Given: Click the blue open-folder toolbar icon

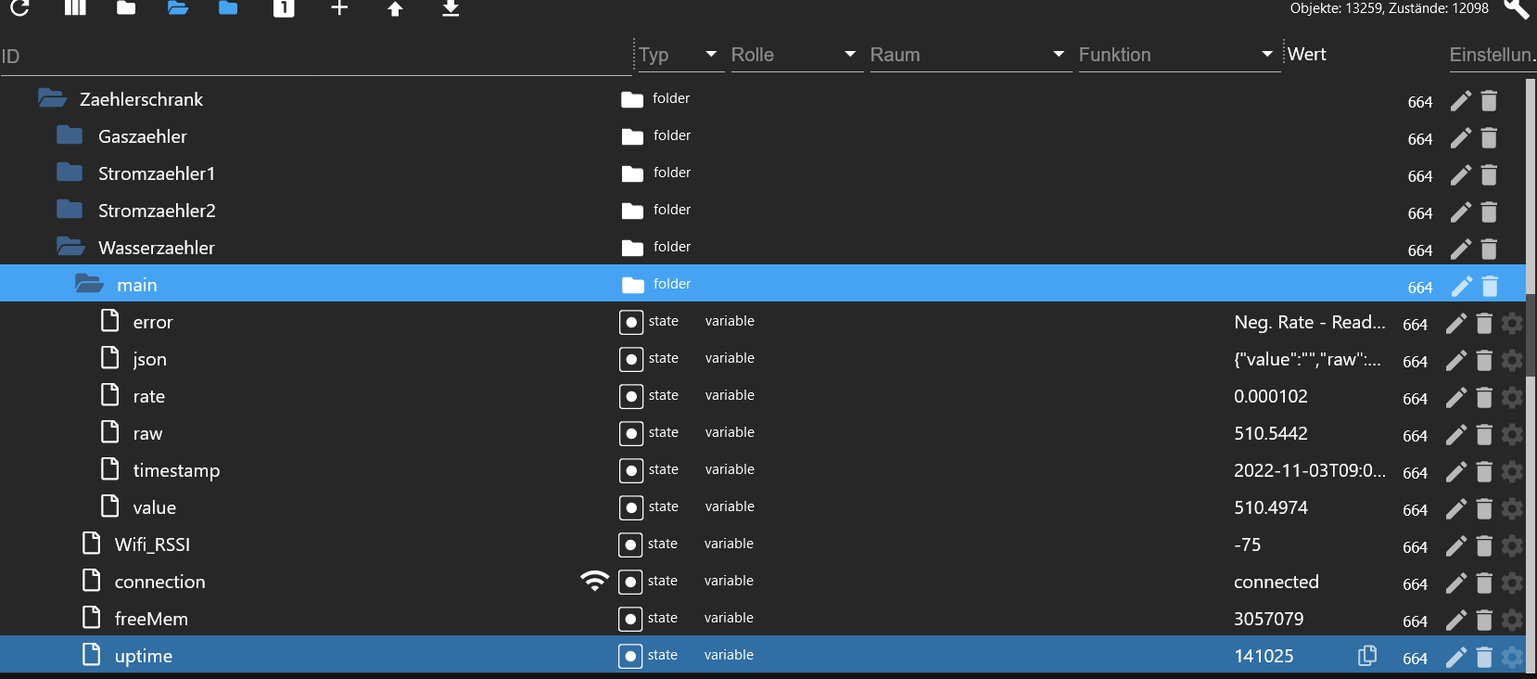Looking at the screenshot, I should pos(178,8).
